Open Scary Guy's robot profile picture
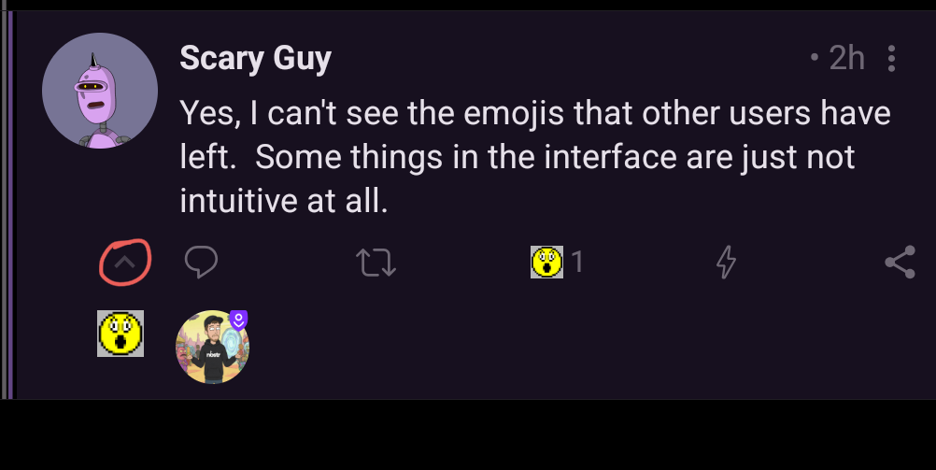The image size is (936, 470). [x=99, y=91]
